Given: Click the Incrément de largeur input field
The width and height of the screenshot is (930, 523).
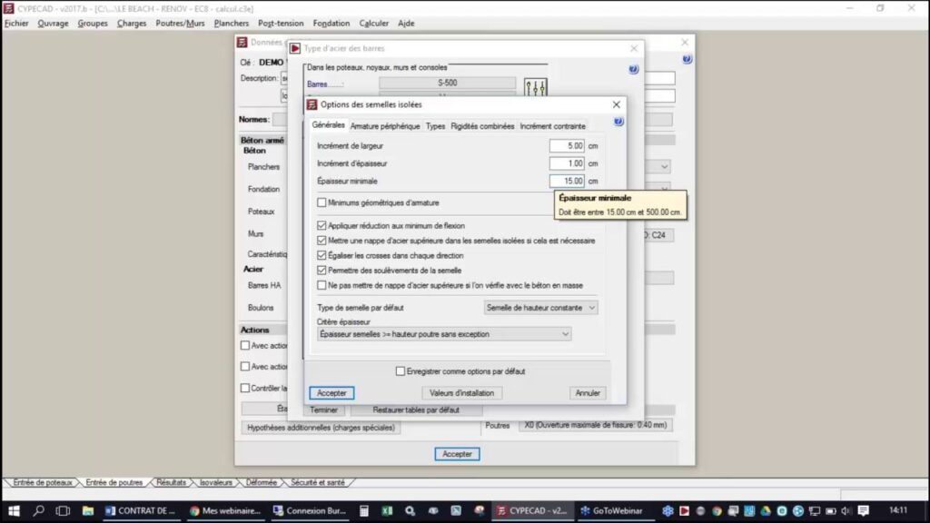Looking at the screenshot, I should [x=567, y=146].
